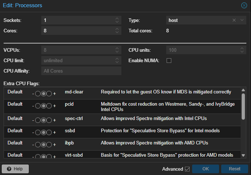The height and width of the screenshot is (175, 251).
Task: Click the Cores spinner arrows
Action: [117, 31]
